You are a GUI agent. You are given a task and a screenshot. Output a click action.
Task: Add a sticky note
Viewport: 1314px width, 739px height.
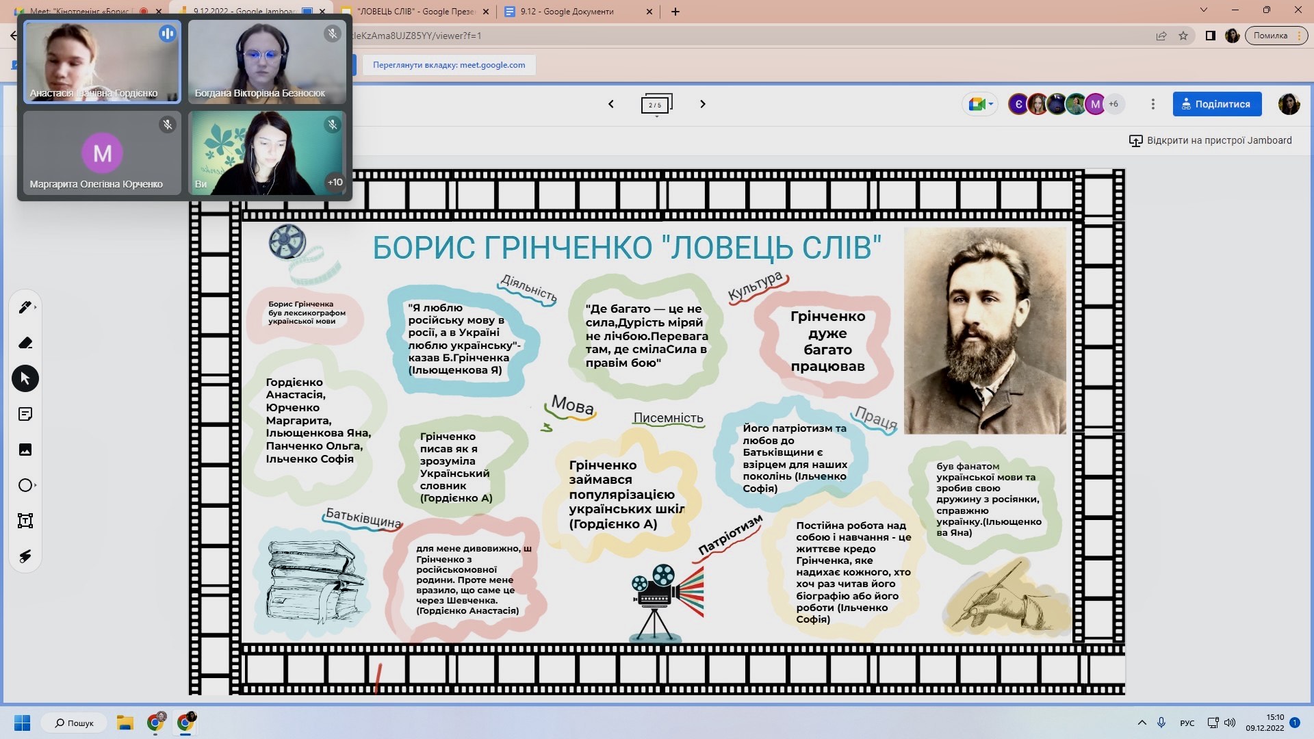(25, 414)
